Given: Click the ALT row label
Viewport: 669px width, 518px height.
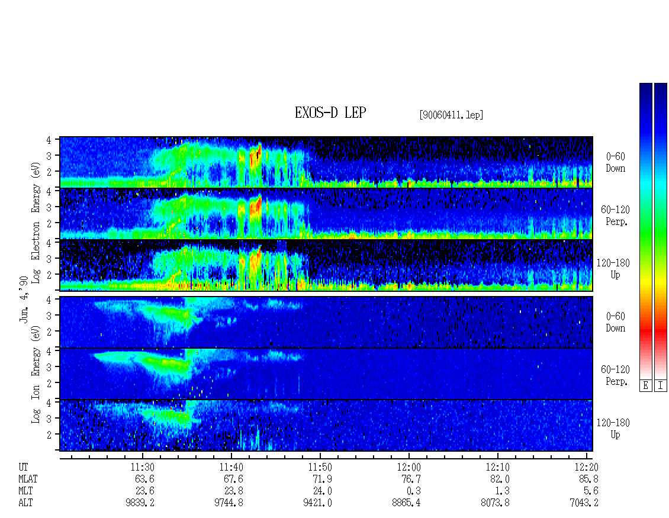Looking at the screenshot, I should [25, 503].
